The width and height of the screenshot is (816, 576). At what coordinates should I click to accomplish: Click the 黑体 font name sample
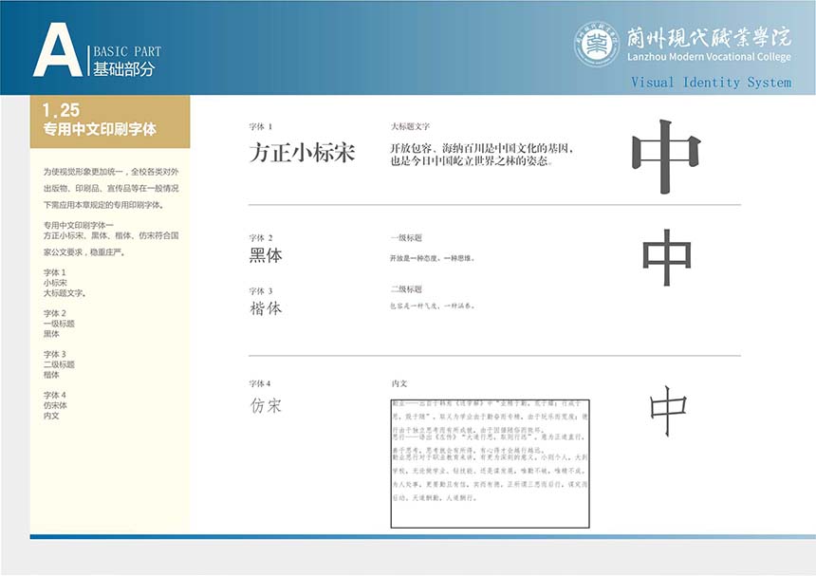pos(266,256)
